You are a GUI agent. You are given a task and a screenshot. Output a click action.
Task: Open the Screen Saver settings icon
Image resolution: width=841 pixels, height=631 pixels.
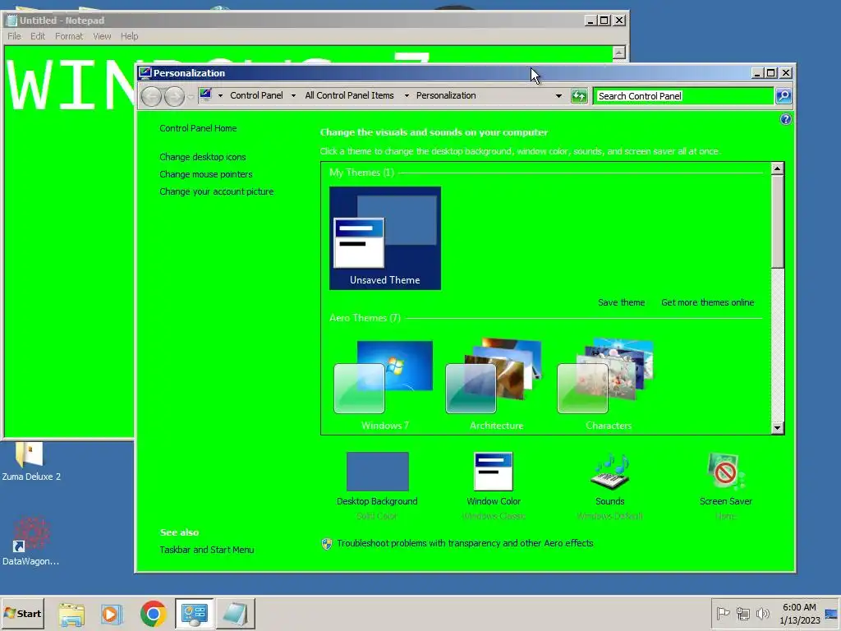(726, 472)
